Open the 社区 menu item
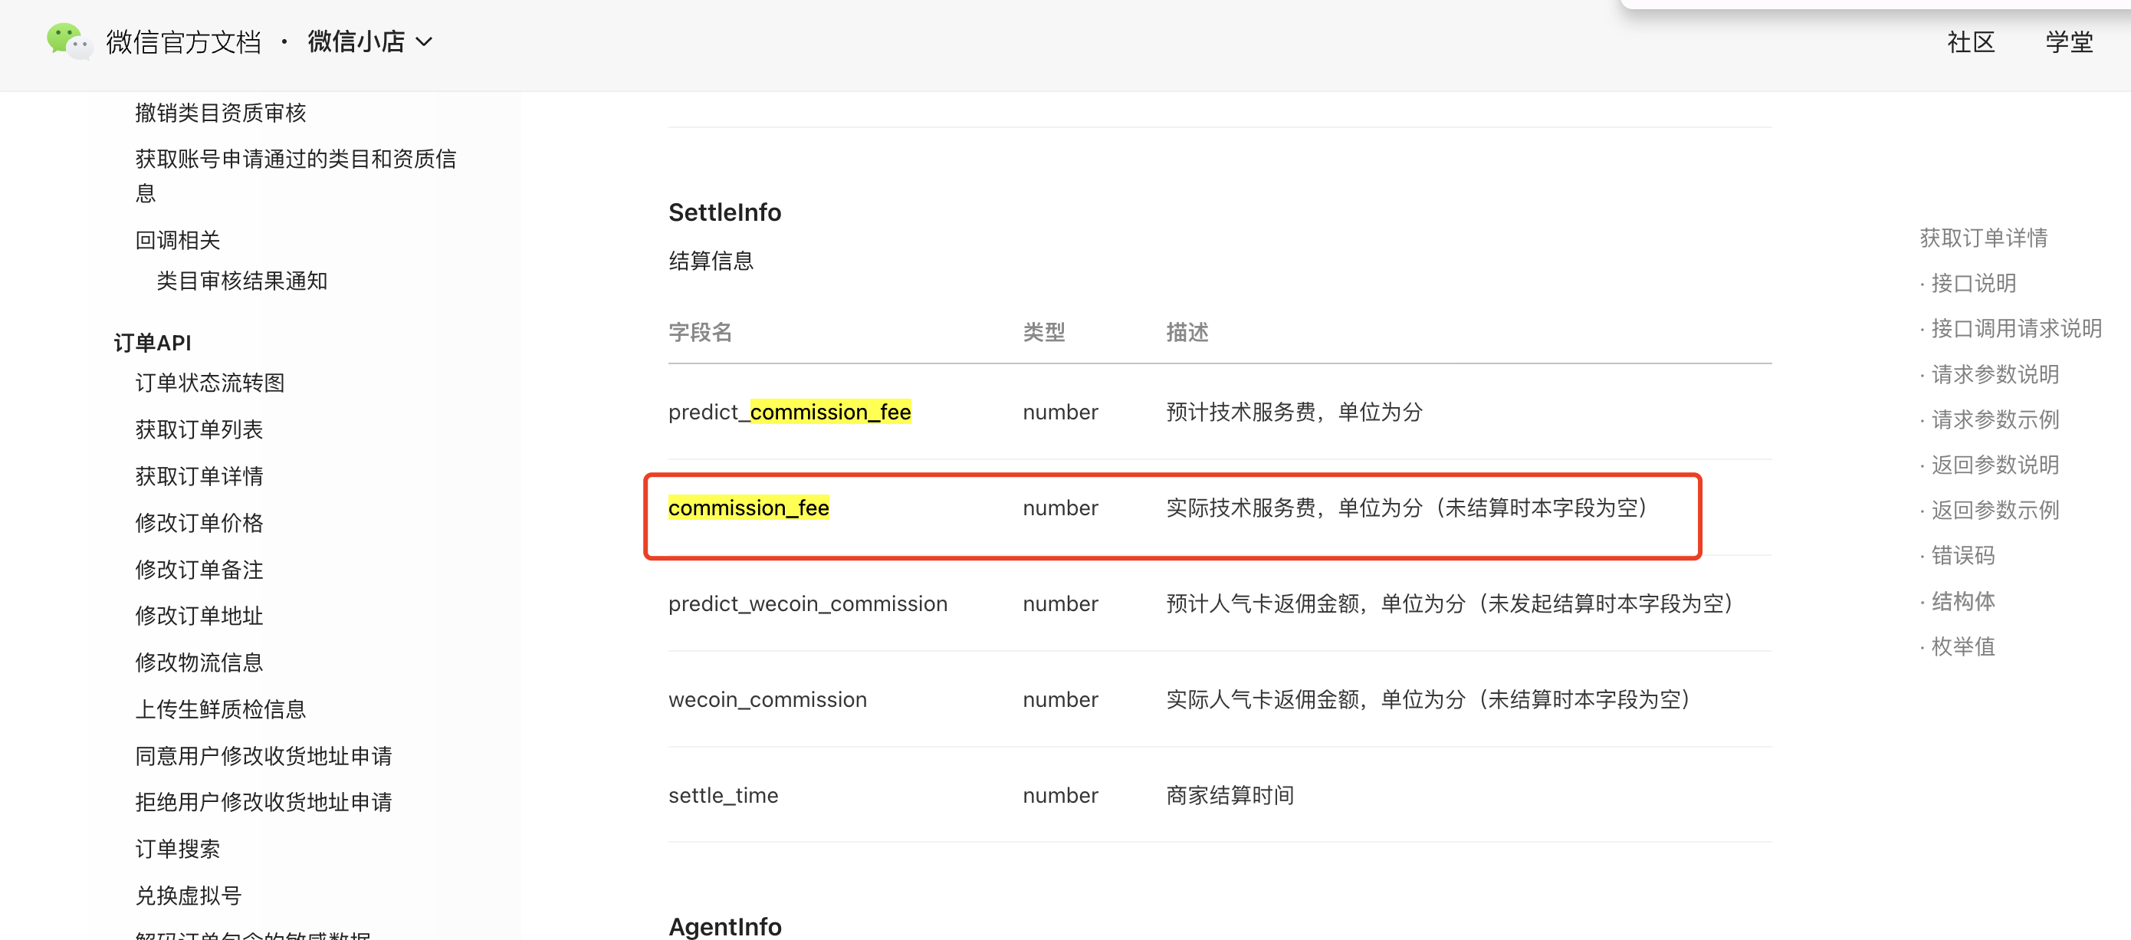The height and width of the screenshot is (940, 2131). (1970, 41)
